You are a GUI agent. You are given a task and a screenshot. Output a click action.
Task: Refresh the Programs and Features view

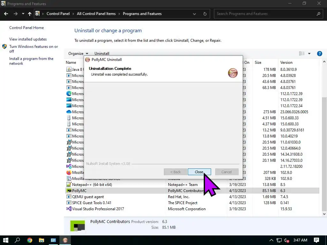pyautogui.click(x=205, y=14)
